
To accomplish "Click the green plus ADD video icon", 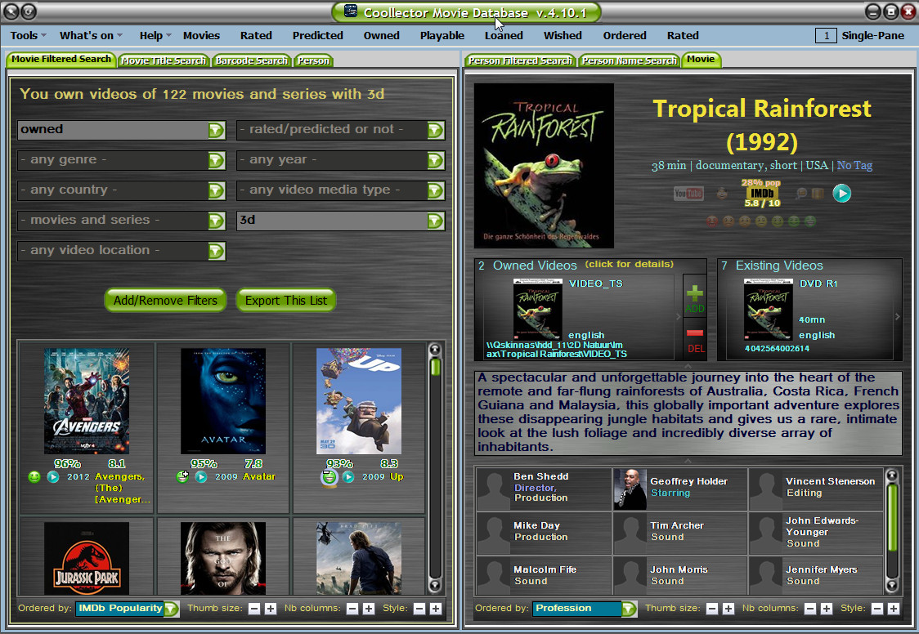I will pos(694,298).
